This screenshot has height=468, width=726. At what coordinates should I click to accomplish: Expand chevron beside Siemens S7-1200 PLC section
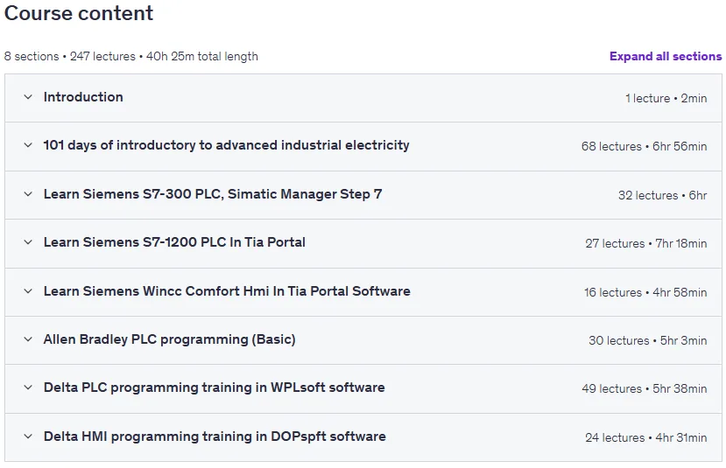pyautogui.click(x=28, y=242)
